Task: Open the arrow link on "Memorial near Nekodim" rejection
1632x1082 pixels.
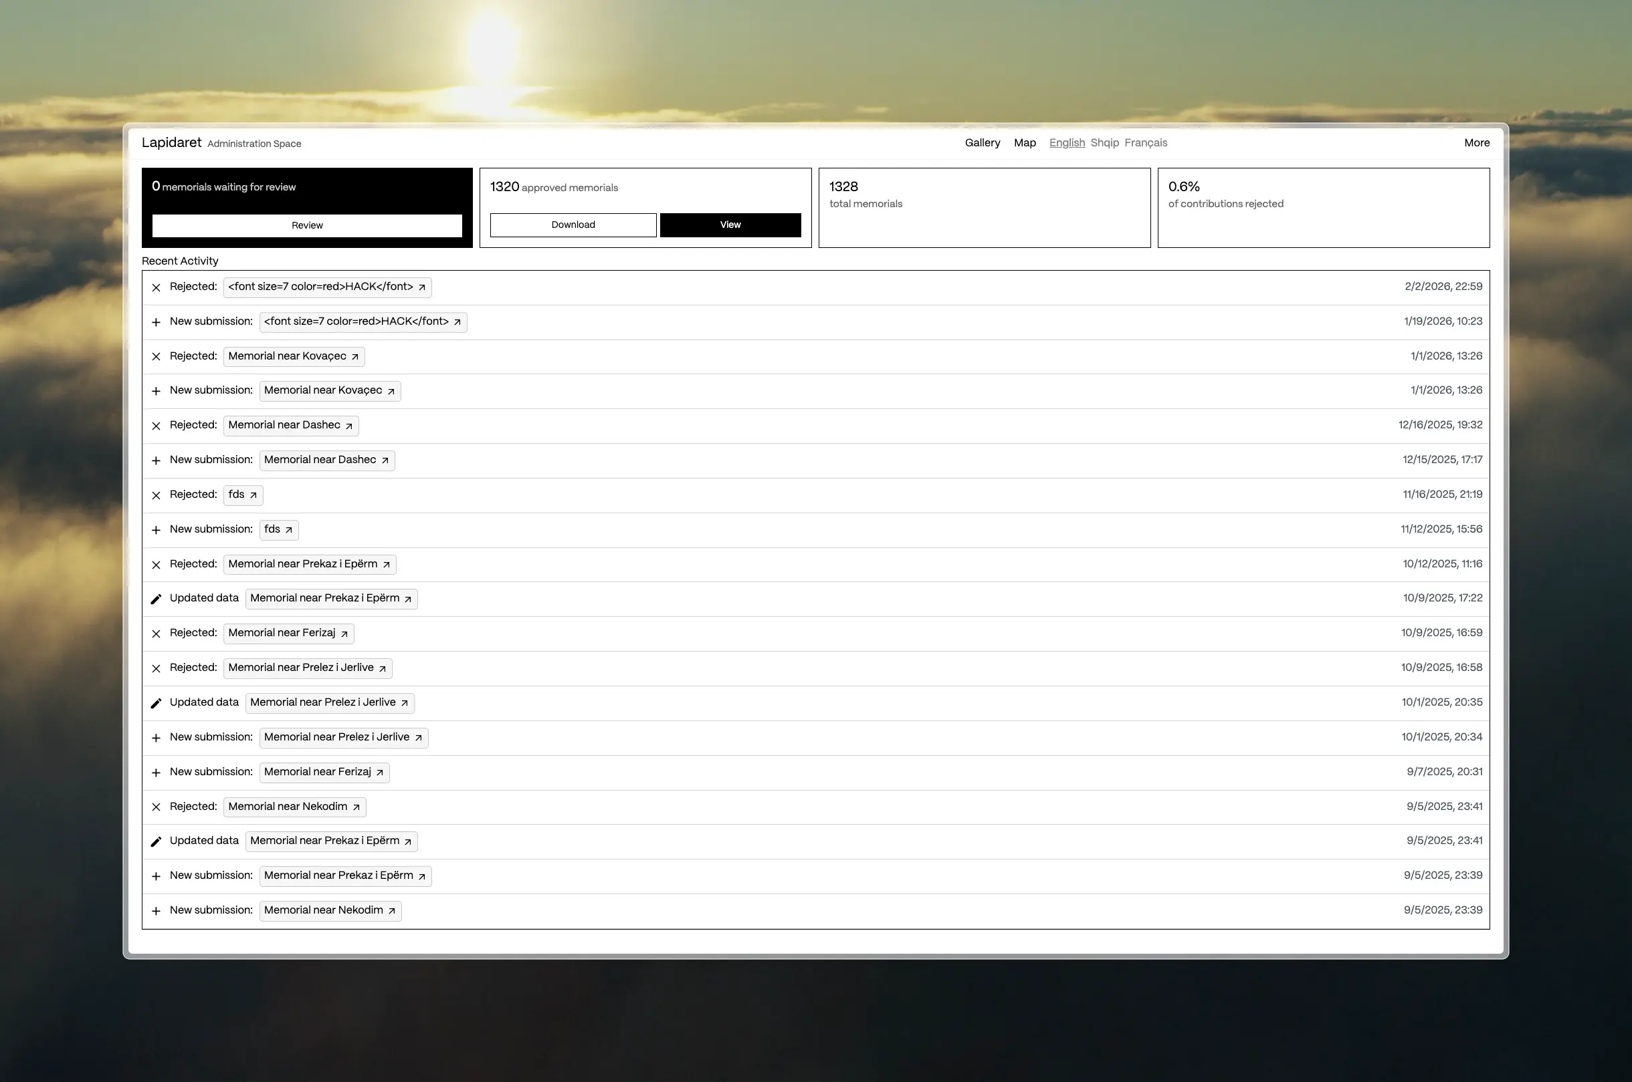Action: 356,807
